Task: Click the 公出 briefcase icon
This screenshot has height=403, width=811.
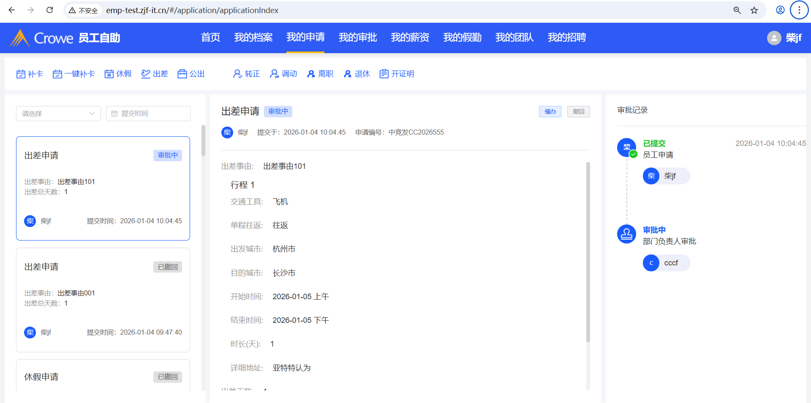Action: pyautogui.click(x=182, y=74)
